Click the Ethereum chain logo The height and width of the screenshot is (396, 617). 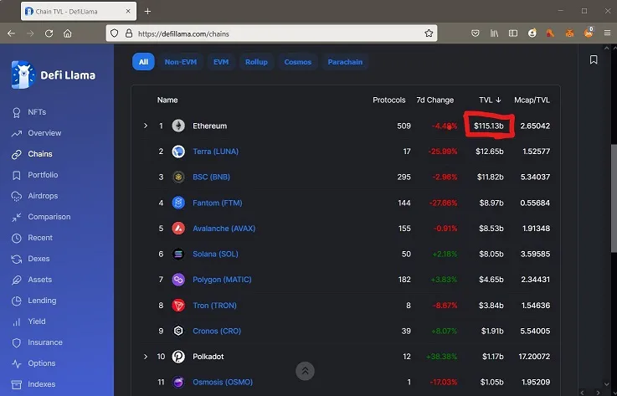[x=178, y=126]
